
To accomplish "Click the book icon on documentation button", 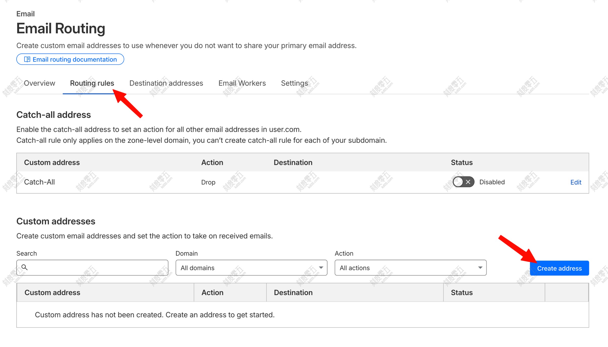I will (27, 59).
